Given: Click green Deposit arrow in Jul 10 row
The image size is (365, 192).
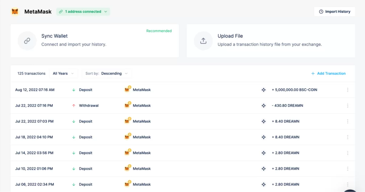Looking at the screenshot, I should [74, 169].
